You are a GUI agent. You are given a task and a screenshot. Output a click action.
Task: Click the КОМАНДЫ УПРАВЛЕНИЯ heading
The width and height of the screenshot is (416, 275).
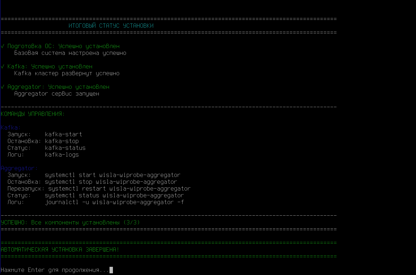(33, 114)
